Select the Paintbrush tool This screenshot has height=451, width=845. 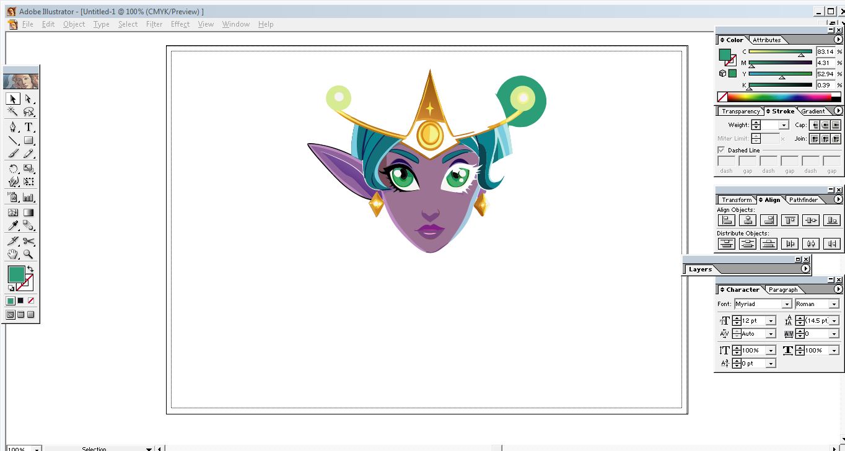12,154
